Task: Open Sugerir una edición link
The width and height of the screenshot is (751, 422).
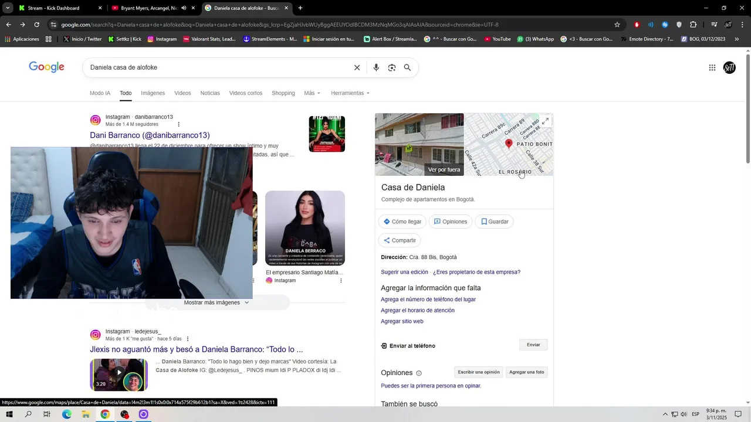Action: [404, 272]
